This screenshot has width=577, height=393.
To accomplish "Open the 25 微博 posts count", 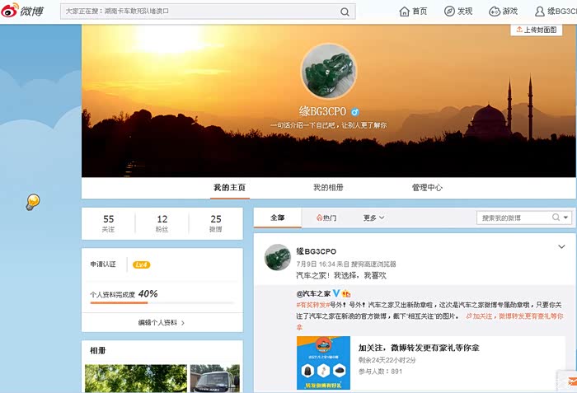I will click(x=216, y=223).
